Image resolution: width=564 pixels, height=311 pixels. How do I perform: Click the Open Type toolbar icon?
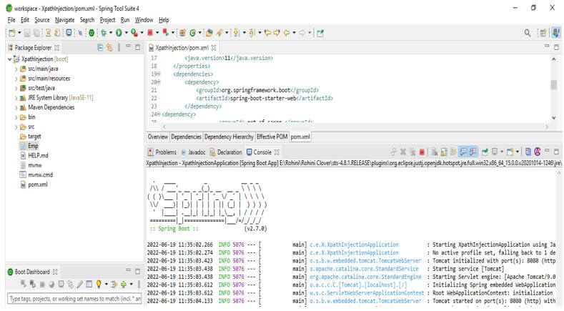(x=209, y=33)
